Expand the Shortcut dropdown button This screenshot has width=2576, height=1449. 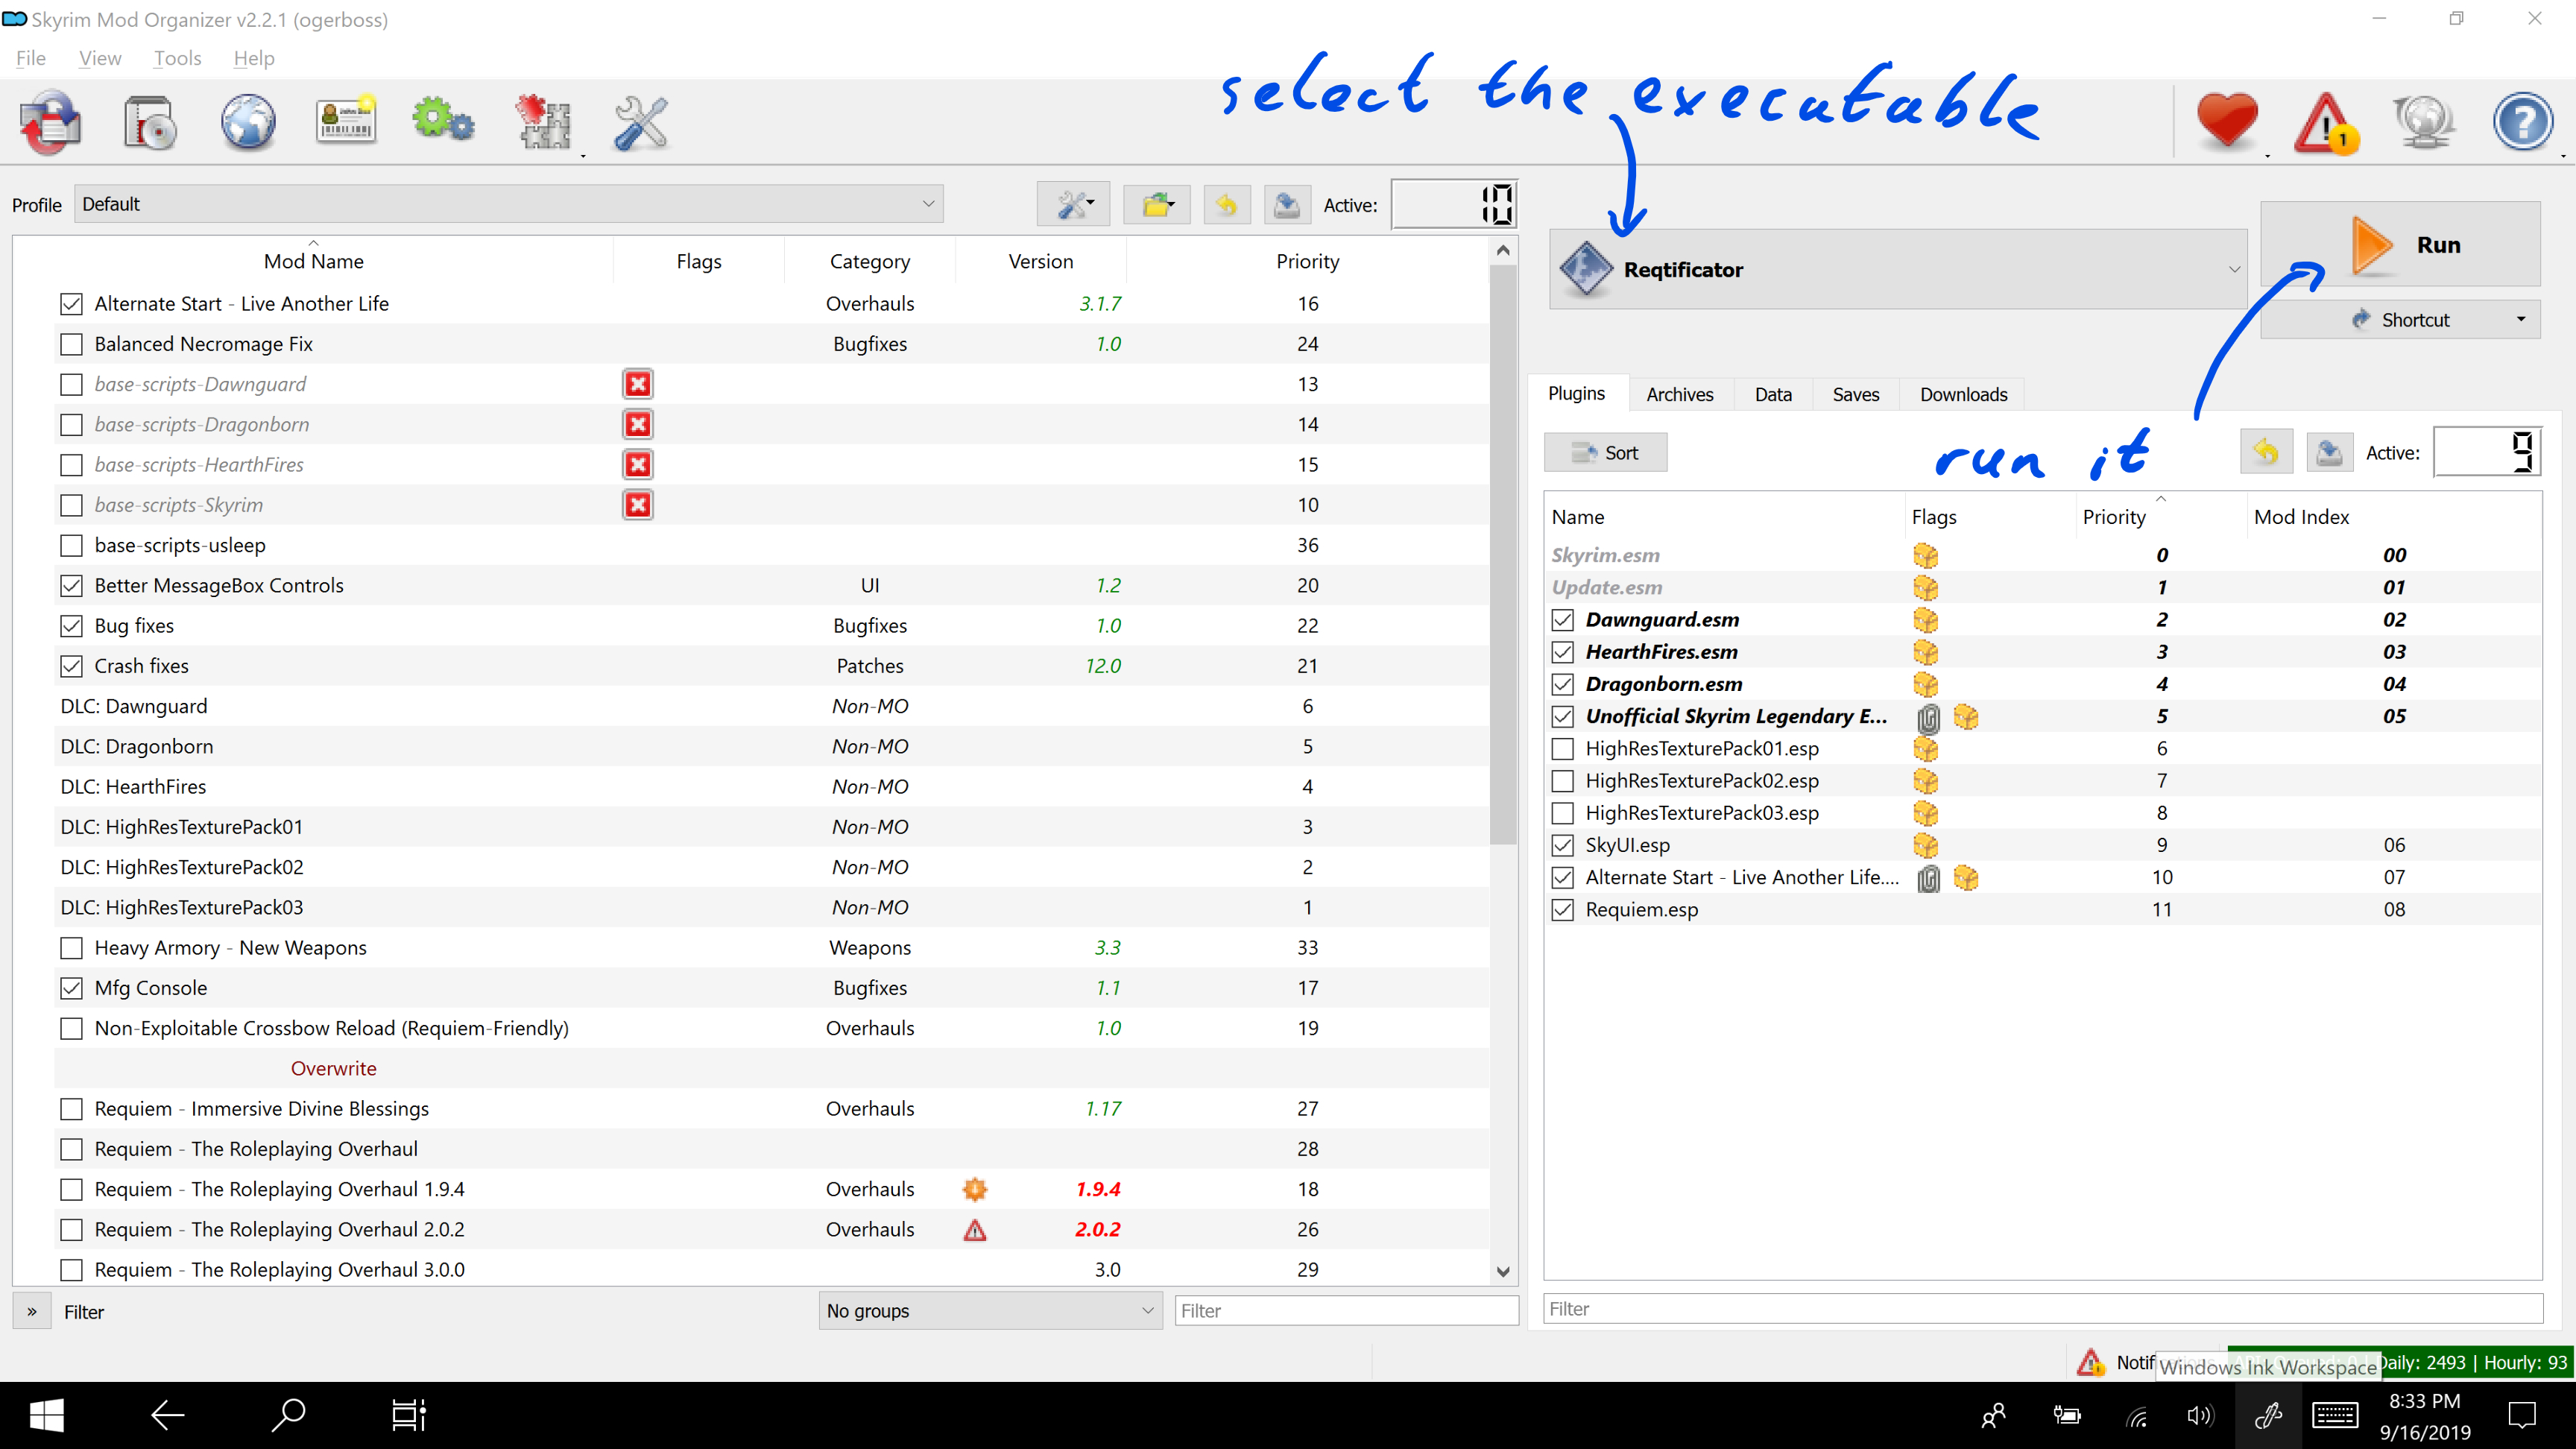pos(2400,319)
